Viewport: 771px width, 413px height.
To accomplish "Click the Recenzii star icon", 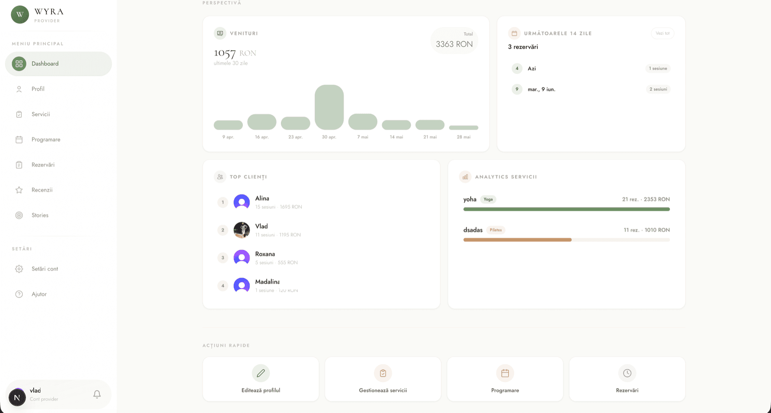I will 19,190.
